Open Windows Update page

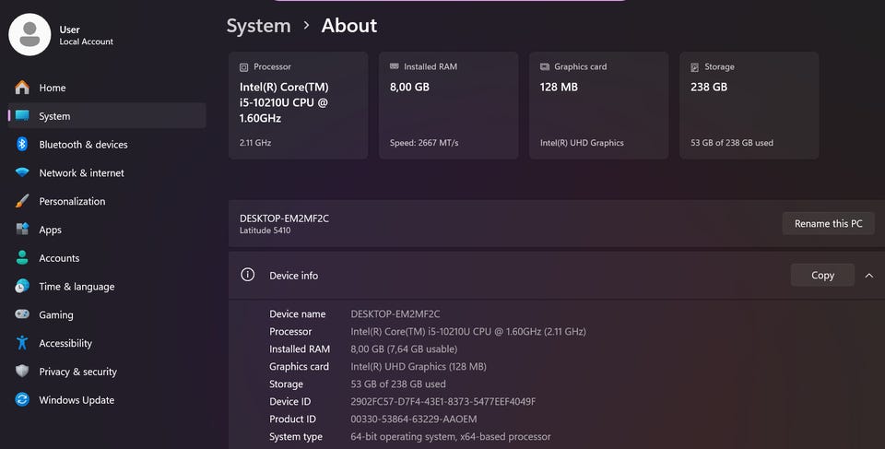click(107, 399)
